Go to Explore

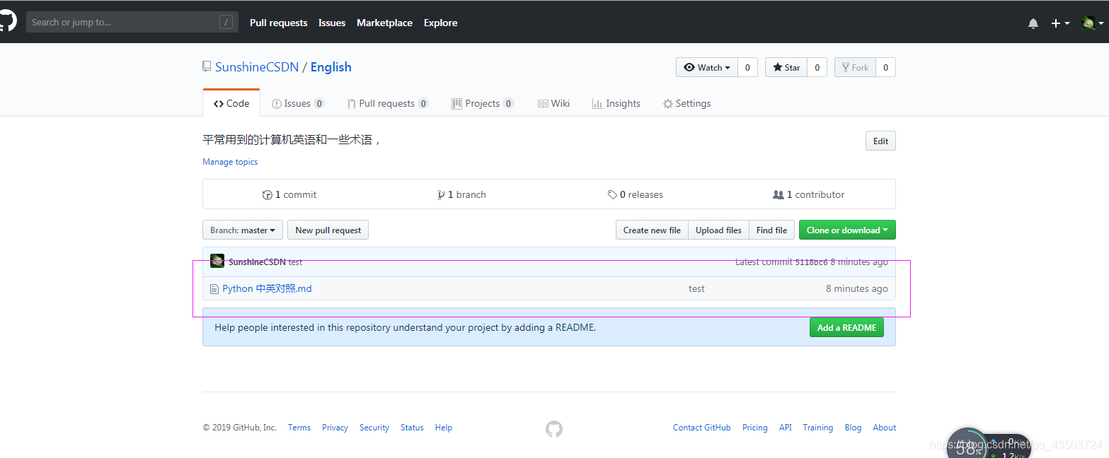click(440, 23)
